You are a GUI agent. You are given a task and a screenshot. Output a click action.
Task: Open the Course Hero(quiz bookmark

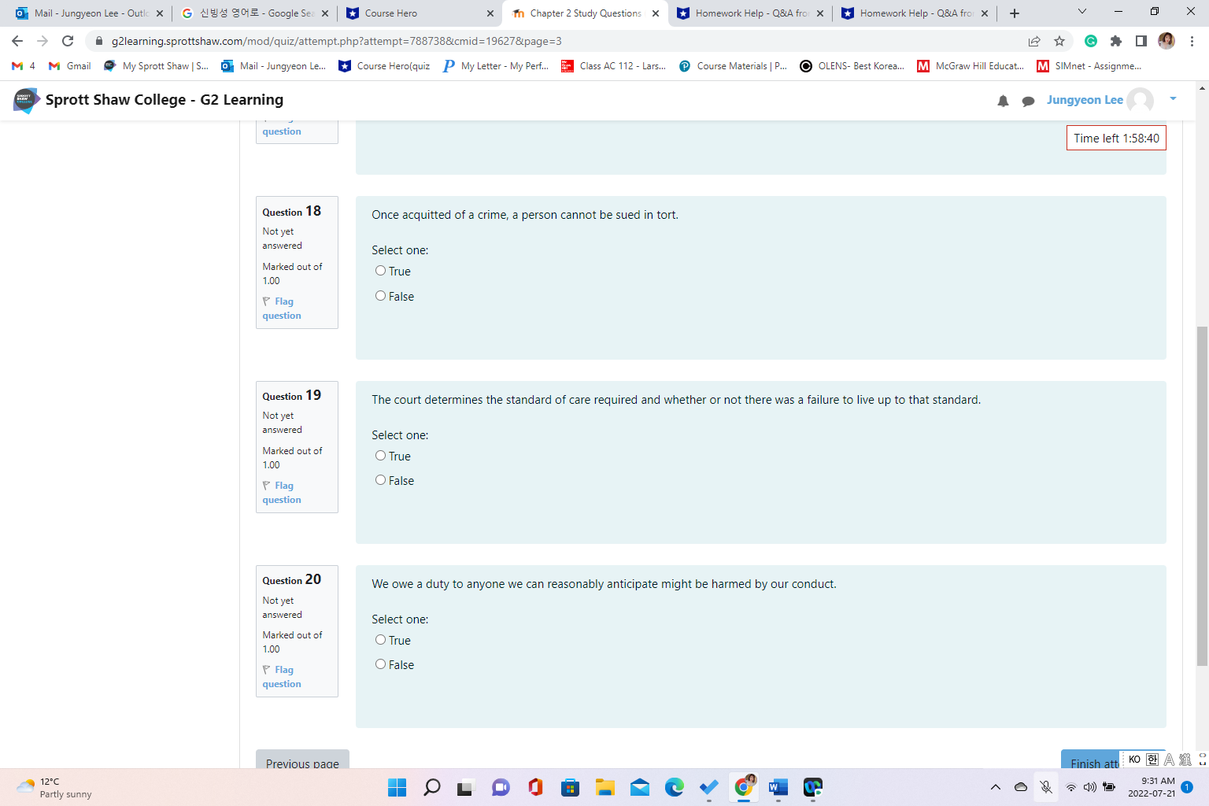click(384, 66)
